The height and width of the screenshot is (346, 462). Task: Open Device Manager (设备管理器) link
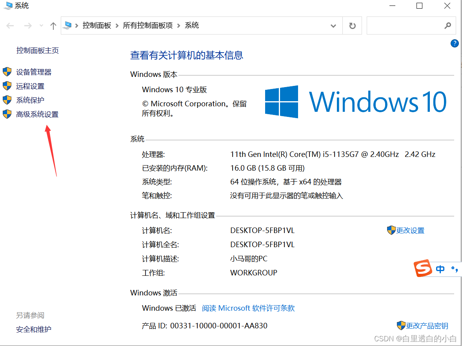[34, 72]
